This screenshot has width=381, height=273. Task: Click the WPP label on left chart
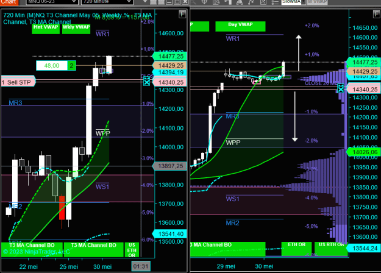point(103,133)
